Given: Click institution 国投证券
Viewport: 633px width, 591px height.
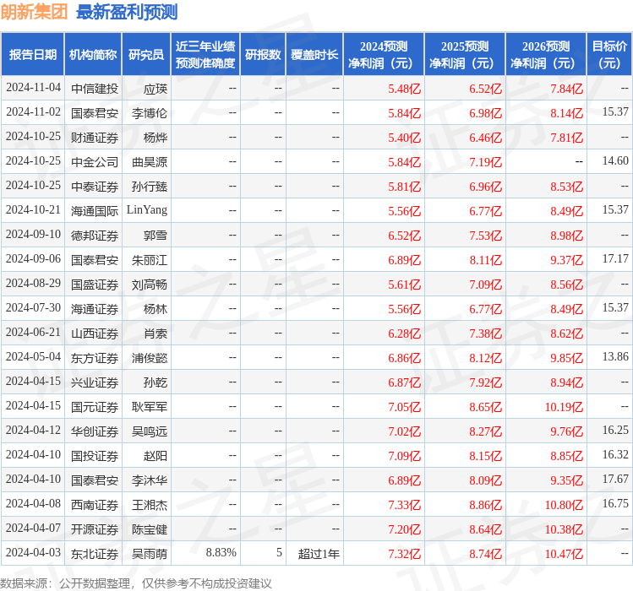Looking at the screenshot, I should pos(95,456).
